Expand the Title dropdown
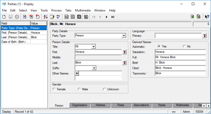This screenshot has height=114, width=211. tap(93, 47)
